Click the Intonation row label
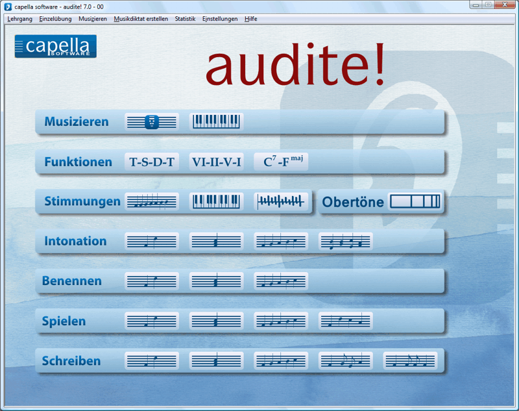519x411 pixels. [75, 241]
